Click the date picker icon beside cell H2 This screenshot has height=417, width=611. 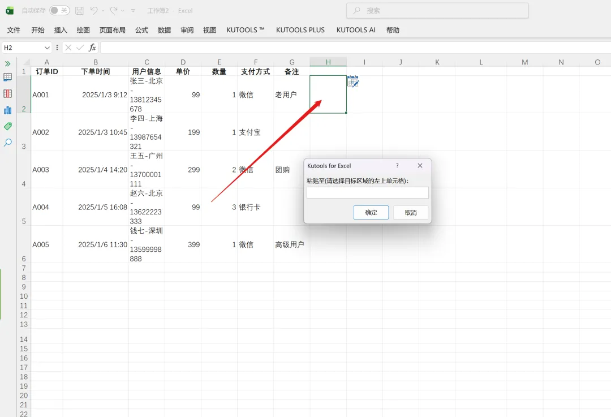click(x=353, y=81)
